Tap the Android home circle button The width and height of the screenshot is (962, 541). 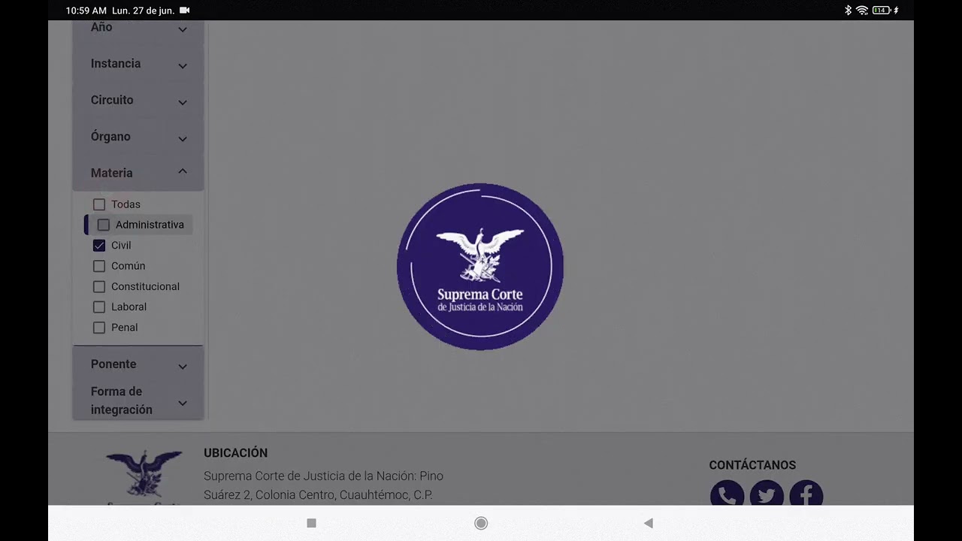tap(481, 523)
